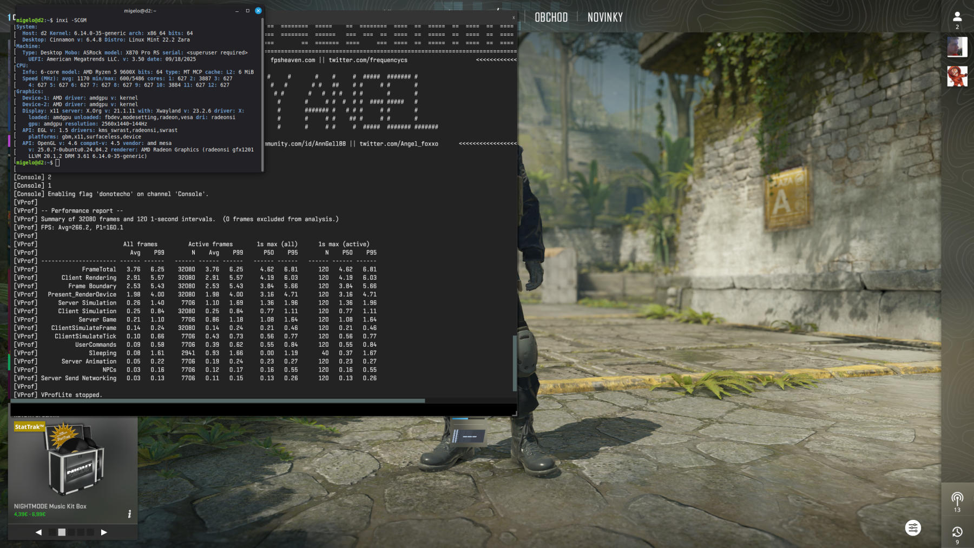Open the NOVINKY tab
The image size is (974, 548).
[x=605, y=17]
